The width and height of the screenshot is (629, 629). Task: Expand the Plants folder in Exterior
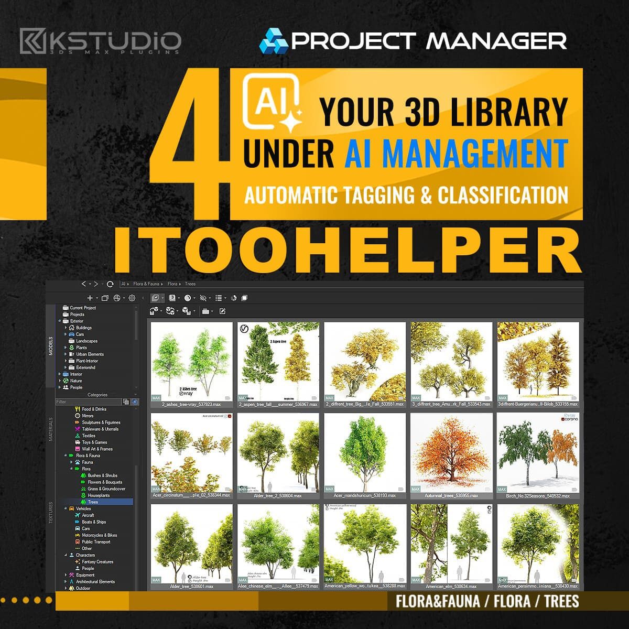[x=66, y=348]
